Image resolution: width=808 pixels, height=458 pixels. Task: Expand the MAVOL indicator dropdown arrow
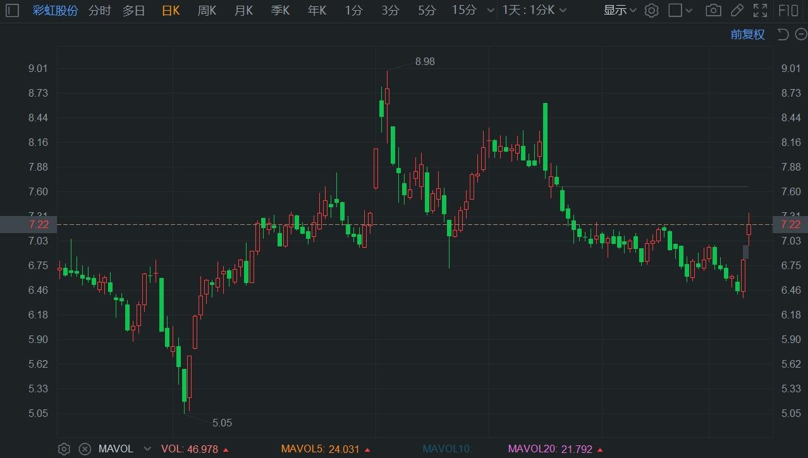[147, 449]
